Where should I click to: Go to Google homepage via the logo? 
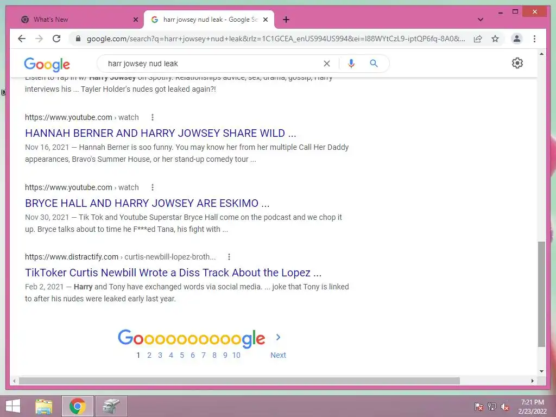[x=47, y=64]
